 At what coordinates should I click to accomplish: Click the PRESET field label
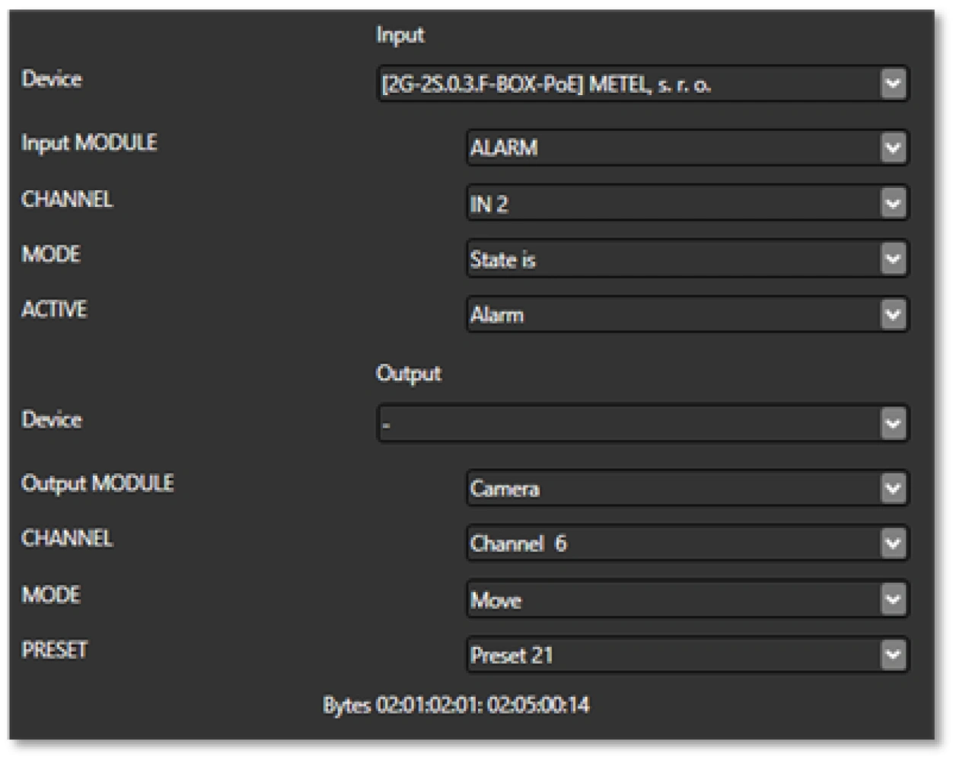55,650
